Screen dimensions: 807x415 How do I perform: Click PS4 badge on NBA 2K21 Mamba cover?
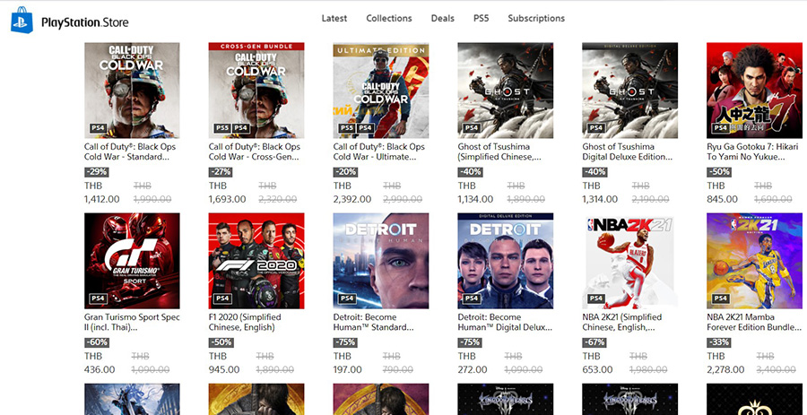pos(721,298)
